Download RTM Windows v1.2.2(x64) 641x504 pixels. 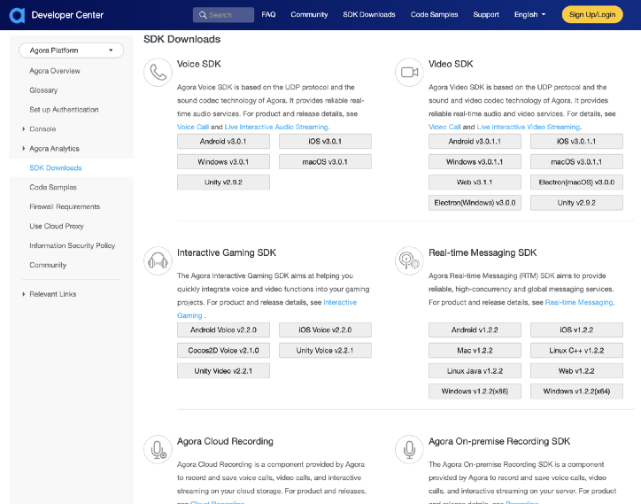point(576,392)
